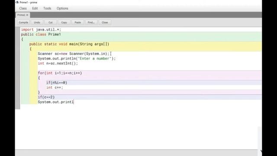Screen dimensions: 277x156
Task: Open the Tools menu
Action: click(x=47, y=8)
